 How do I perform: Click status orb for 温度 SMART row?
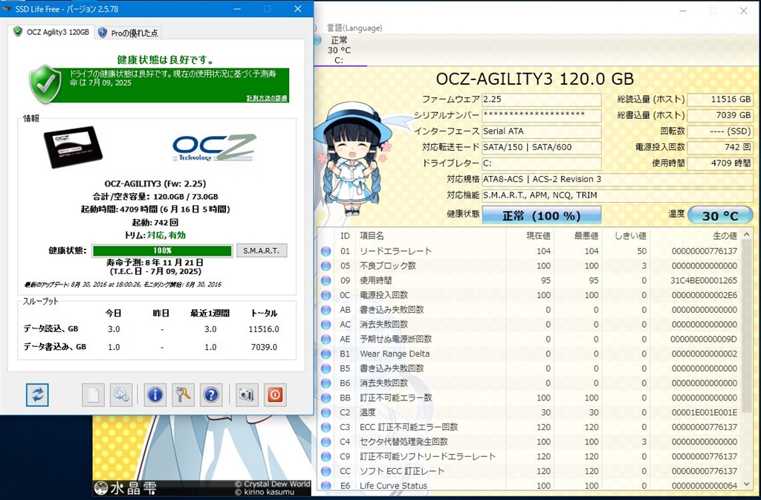click(326, 412)
